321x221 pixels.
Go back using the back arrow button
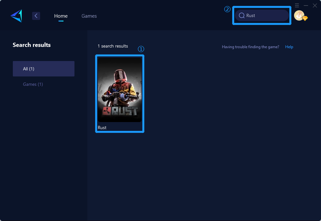coord(36,16)
